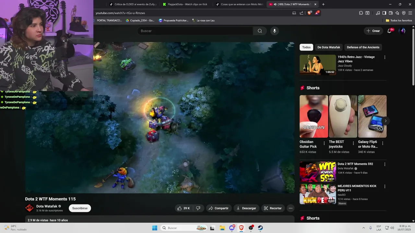Open the 1940's Retro Jazz video options menu
The image size is (415, 233).
pos(385,57)
